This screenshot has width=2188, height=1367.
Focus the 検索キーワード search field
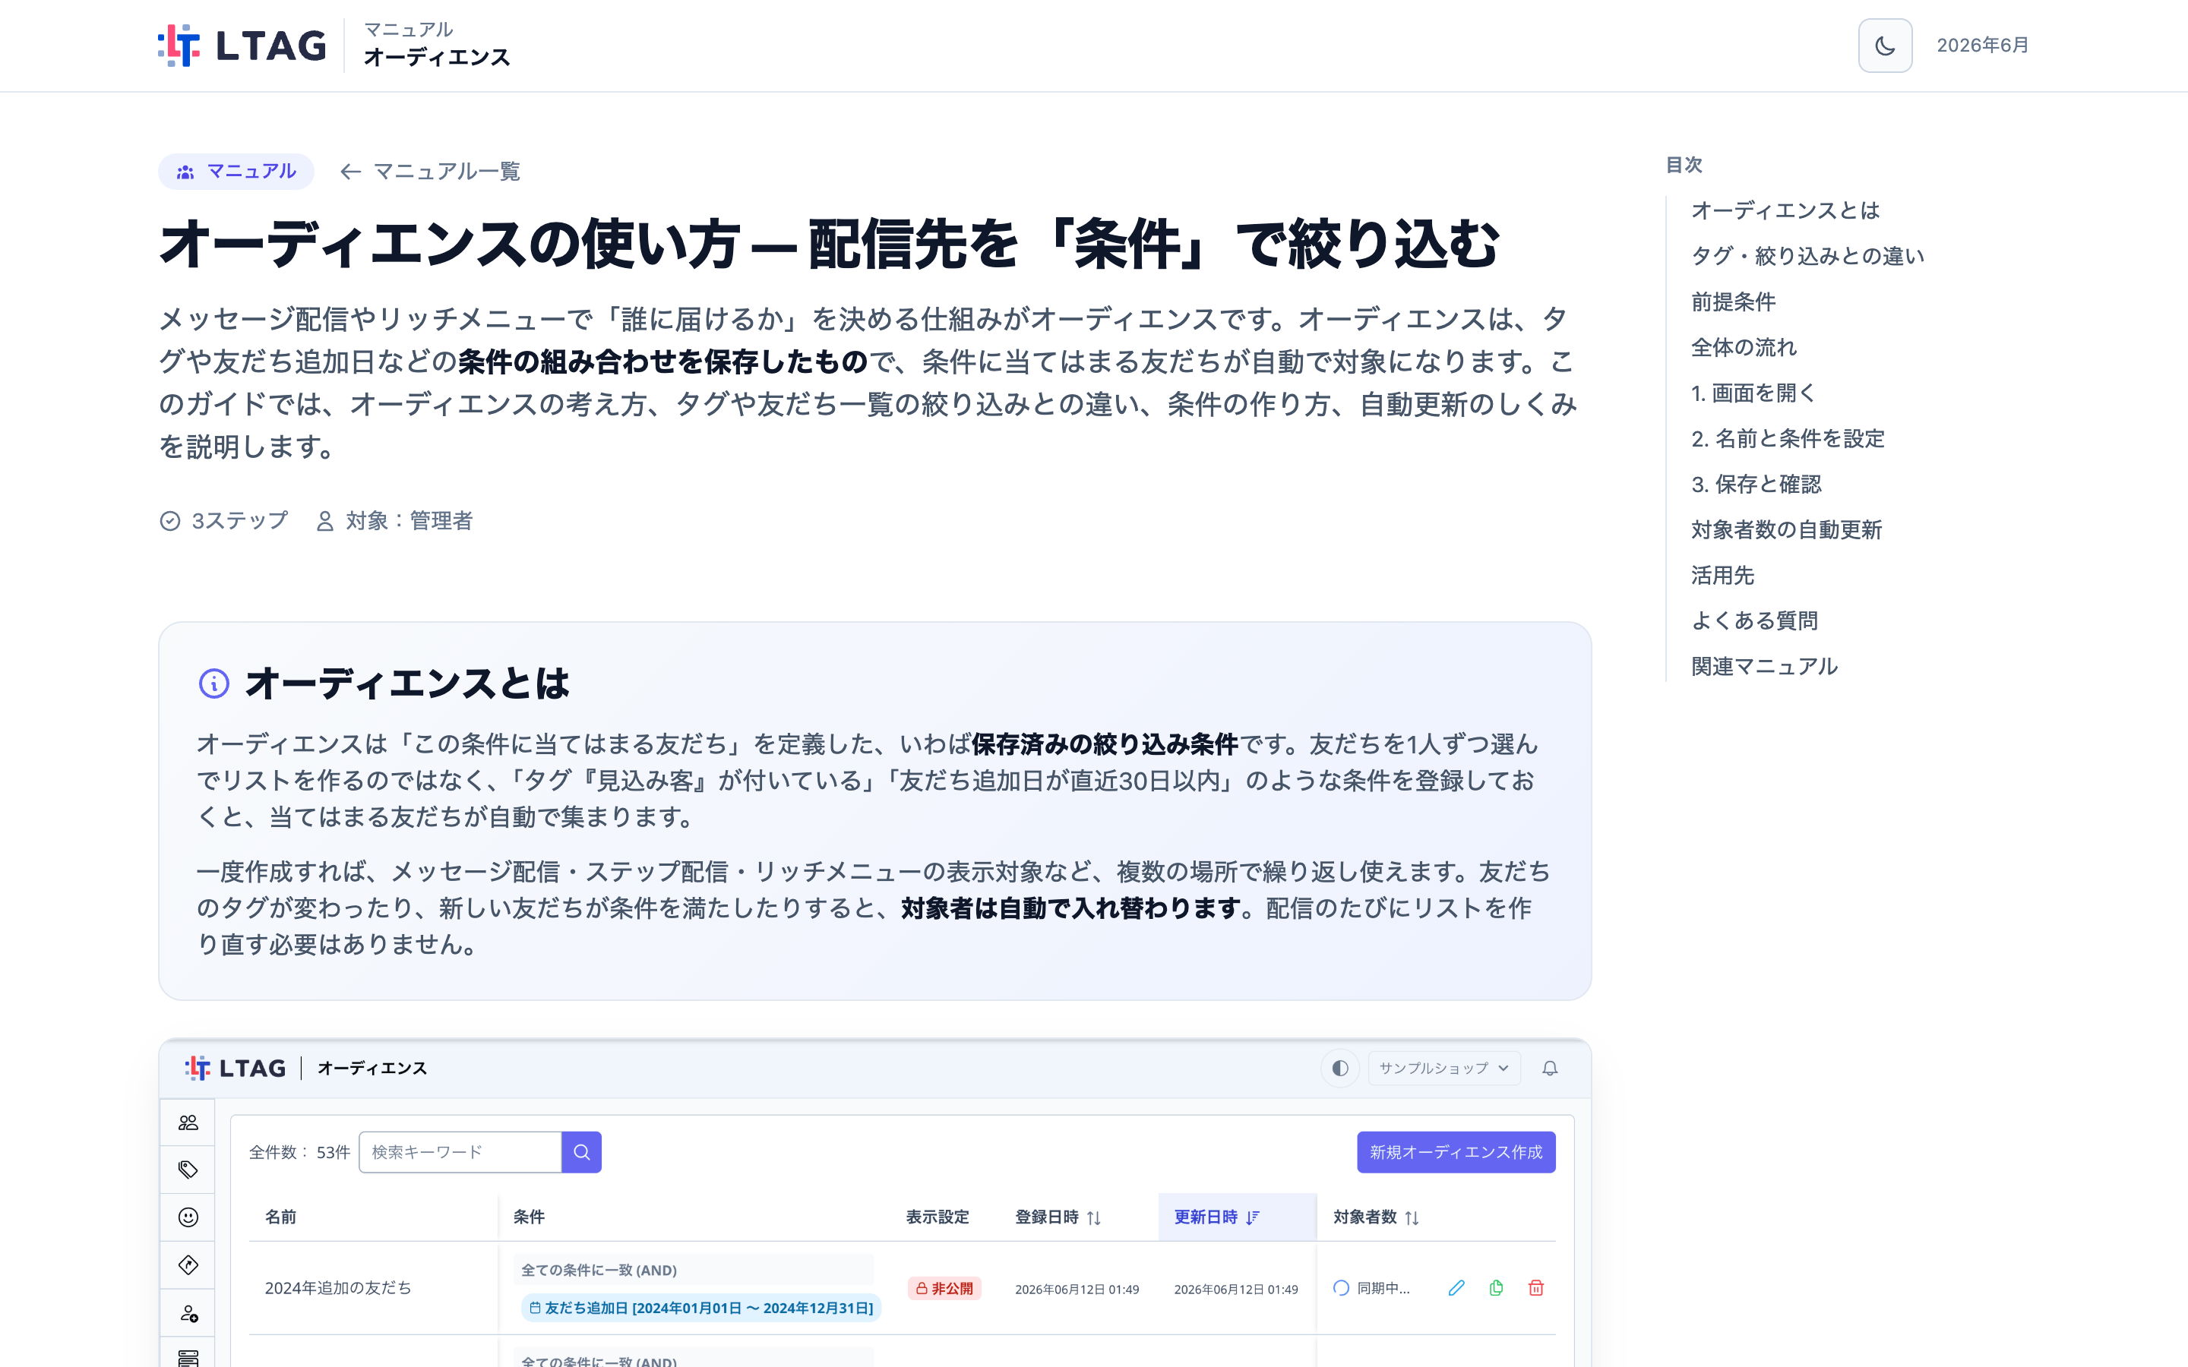(x=460, y=1152)
